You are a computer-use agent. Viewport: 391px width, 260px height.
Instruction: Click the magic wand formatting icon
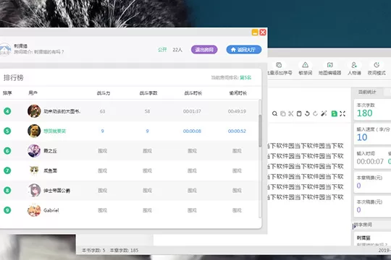[324, 113]
